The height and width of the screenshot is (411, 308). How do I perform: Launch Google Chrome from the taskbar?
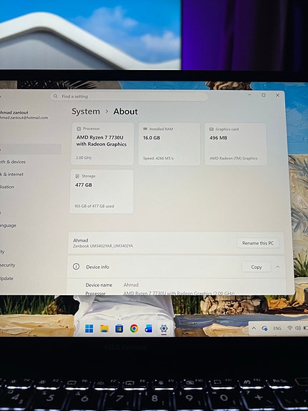tap(134, 328)
